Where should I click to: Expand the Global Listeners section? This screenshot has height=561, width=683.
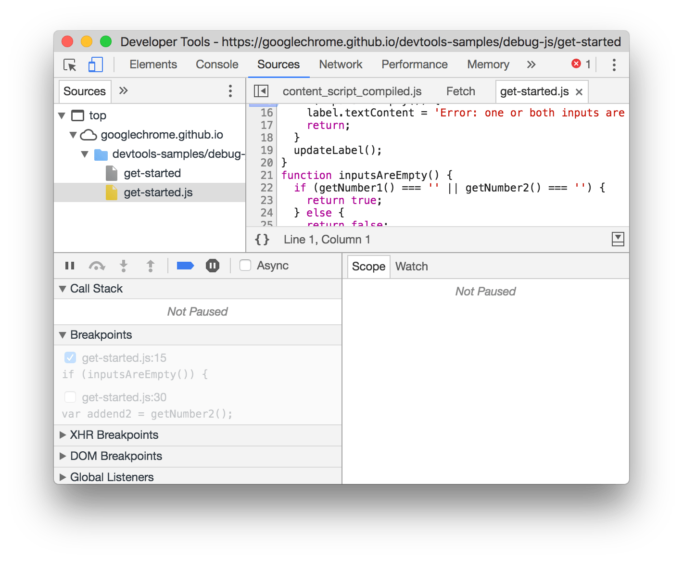click(62, 477)
